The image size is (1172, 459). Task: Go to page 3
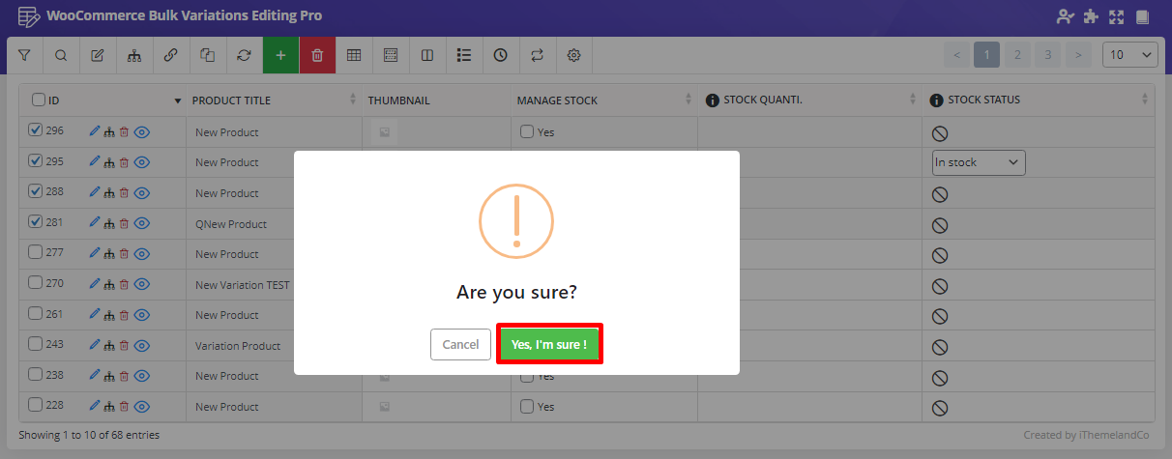coord(1047,55)
